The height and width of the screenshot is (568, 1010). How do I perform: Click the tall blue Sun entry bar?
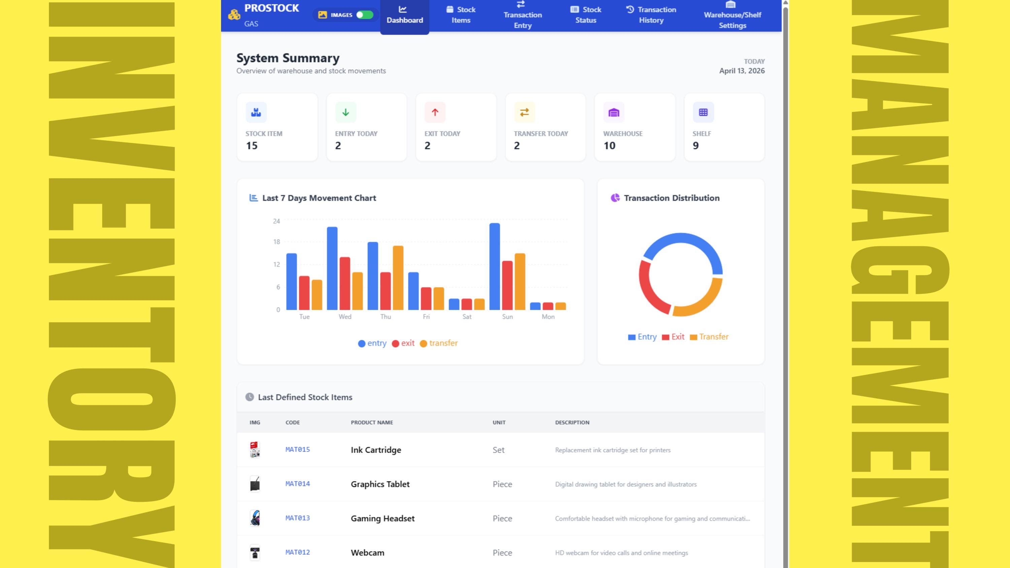[x=495, y=267]
